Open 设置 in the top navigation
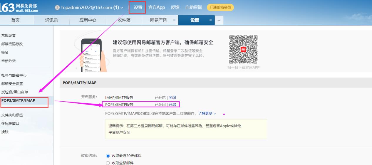372x165 pixels. [x=138, y=7]
